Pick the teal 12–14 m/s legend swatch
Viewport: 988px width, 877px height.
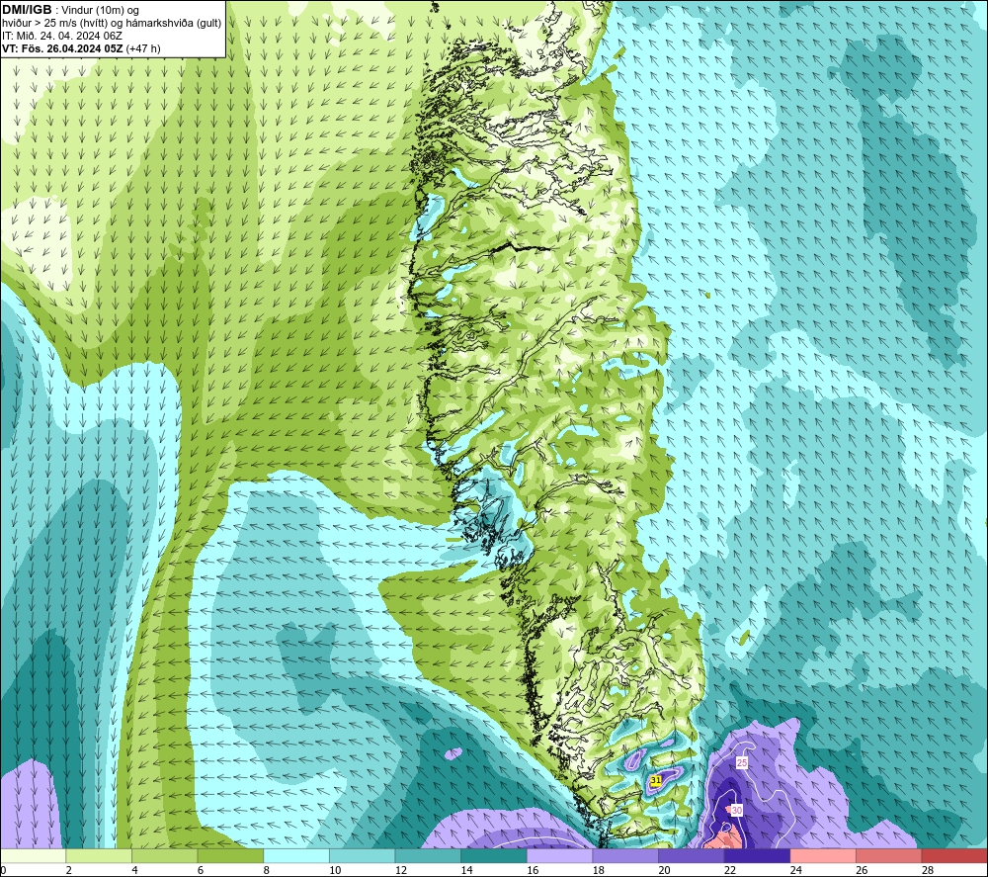coord(428,856)
